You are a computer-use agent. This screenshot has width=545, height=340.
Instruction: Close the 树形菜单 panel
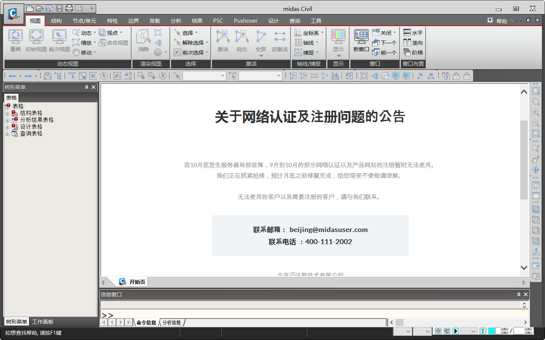point(93,87)
